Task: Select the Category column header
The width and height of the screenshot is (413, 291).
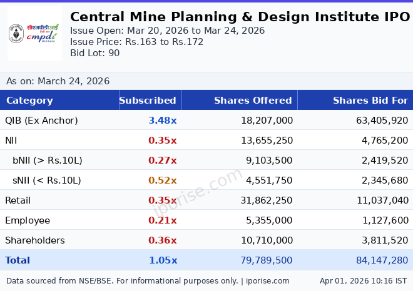Action: 29,101
